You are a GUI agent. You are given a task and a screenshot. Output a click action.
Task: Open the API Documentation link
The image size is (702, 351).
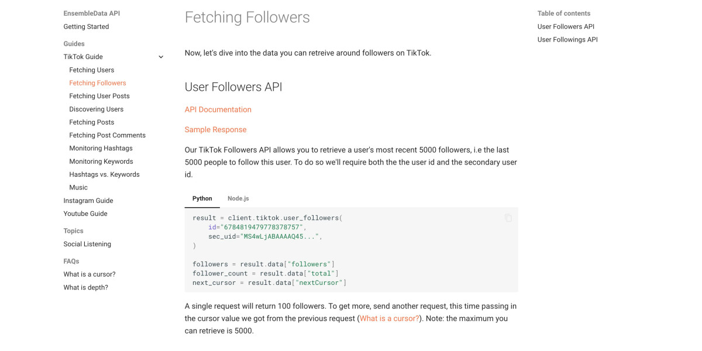(x=218, y=109)
